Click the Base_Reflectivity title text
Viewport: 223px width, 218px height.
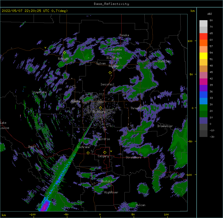[x=111, y=4]
